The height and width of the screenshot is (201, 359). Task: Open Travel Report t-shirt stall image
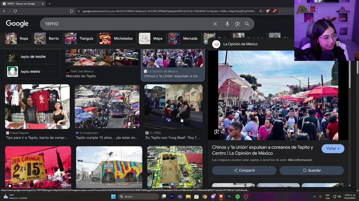[37, 107]
